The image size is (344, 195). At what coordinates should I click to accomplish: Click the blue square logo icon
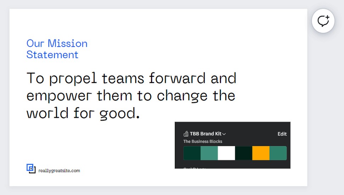(31, 168)
